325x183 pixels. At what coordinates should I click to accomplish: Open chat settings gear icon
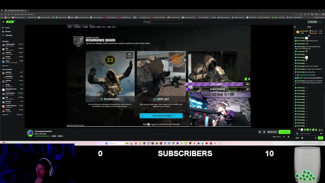click(316, 138)
